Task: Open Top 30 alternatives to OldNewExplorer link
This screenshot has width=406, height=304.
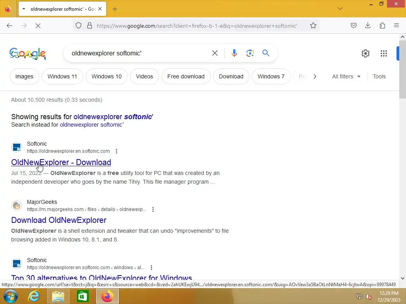Action: pyautogui.click(x=101, y=277)
